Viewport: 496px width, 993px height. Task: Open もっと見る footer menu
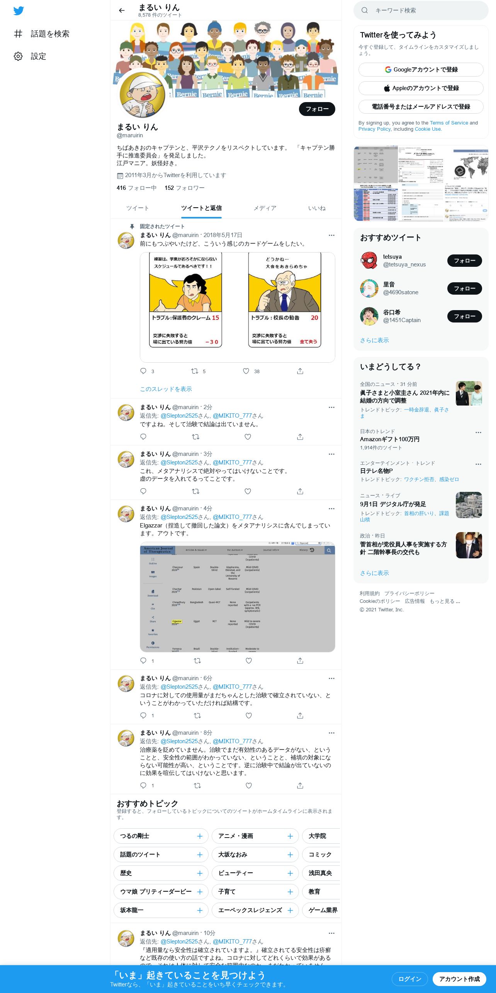pyautogui.click(x=445, y=601)
